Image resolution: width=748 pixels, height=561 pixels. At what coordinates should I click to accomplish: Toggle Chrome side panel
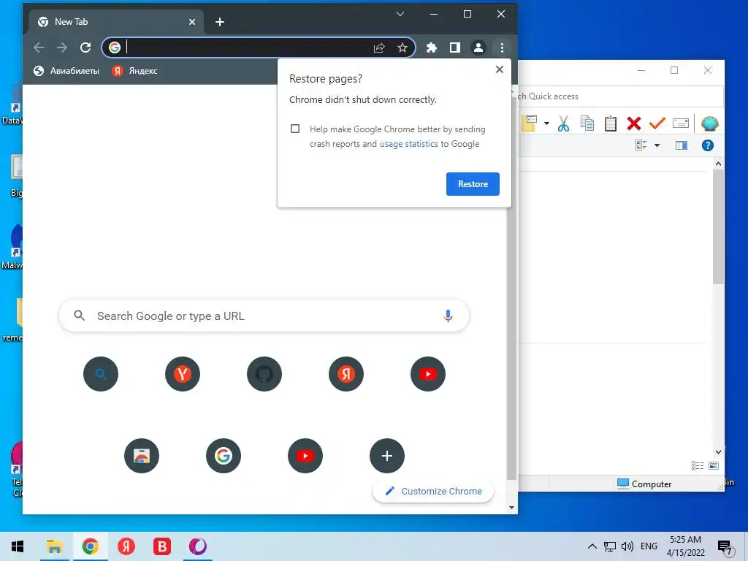coord(454,47)
